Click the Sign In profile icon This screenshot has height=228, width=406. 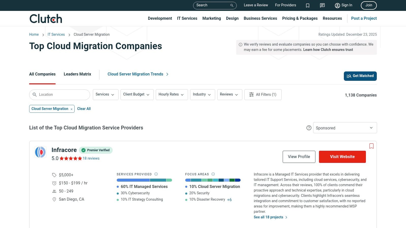tap(337, 5)
